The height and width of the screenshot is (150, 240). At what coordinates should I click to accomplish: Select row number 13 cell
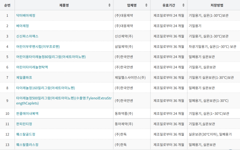(7, 145)
